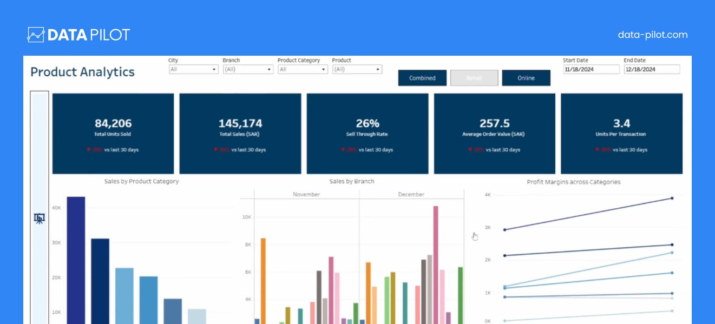
Task: Open the City filter dropdown
Action: coord(193,69)
